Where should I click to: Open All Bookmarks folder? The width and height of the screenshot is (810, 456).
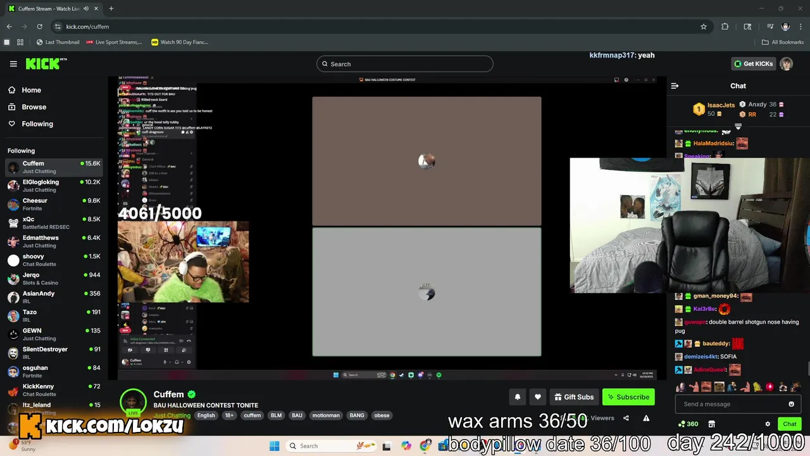[783, 42]
